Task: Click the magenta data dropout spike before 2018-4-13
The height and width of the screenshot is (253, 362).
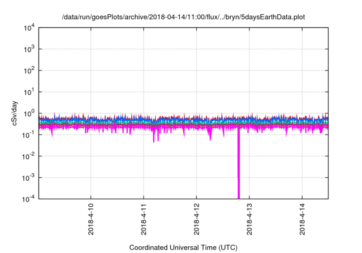Action: click(239, 164)
